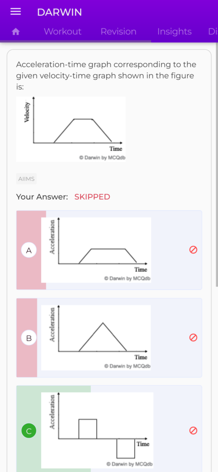Open the Insights tab

pyautogui.click(x=174, y=32)
